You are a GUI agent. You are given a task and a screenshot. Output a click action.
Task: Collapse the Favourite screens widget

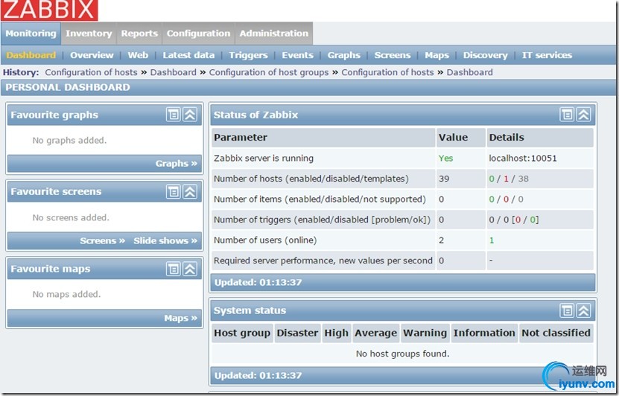click(190, 192)
